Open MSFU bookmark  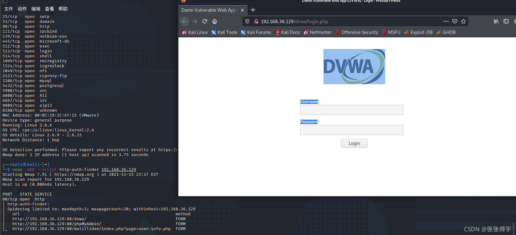pos(391,32)
